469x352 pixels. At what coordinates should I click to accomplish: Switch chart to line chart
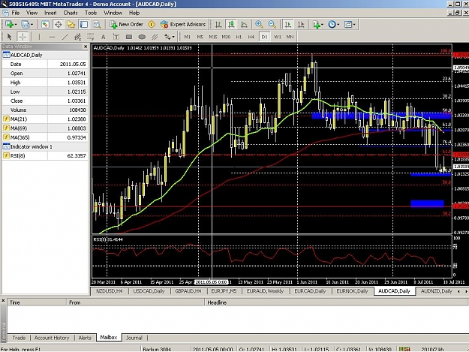click(x=244, y=25)
